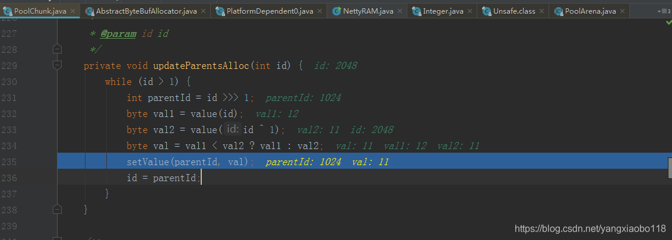Image resolution: width=672 pixels, height=240 pixels.
Task: Click the green inspection checkmark indicator
Action: pos(668,23)
